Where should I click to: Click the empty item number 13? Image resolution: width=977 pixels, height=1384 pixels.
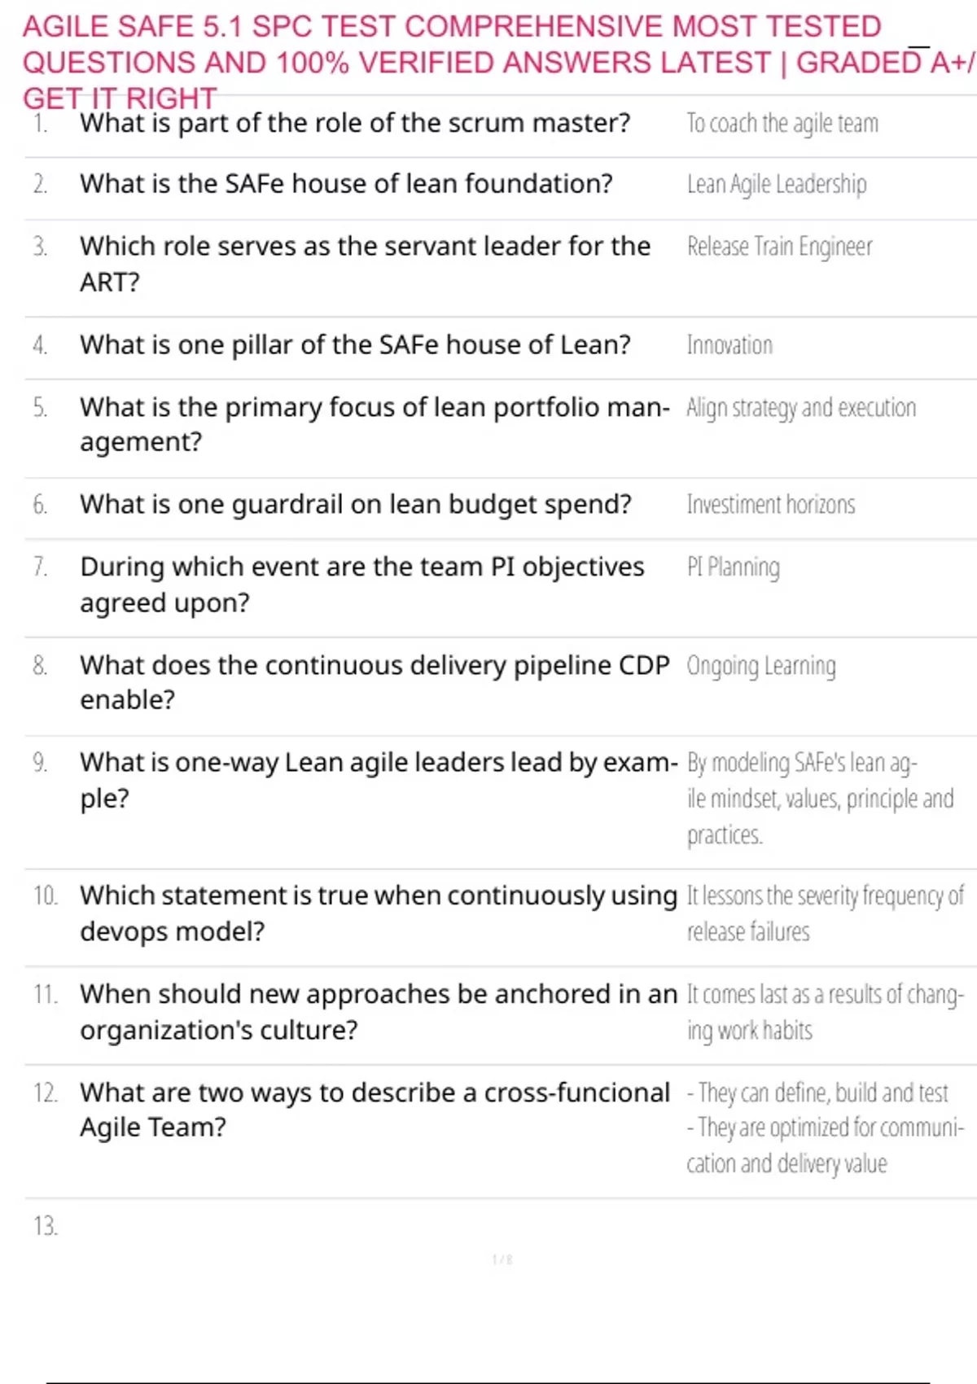(46, 1226)
